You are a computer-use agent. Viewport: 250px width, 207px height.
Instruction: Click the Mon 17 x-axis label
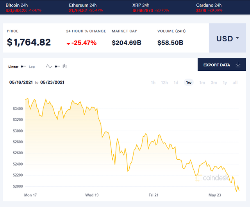pos(30,195)
